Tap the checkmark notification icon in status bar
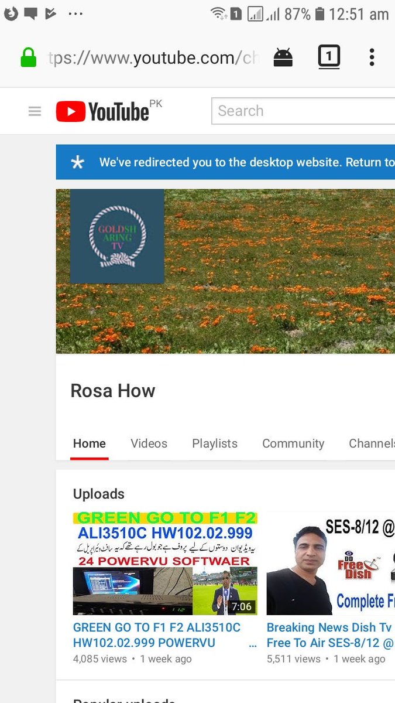This screenshot has height=703, width=395. coord(51,13)
